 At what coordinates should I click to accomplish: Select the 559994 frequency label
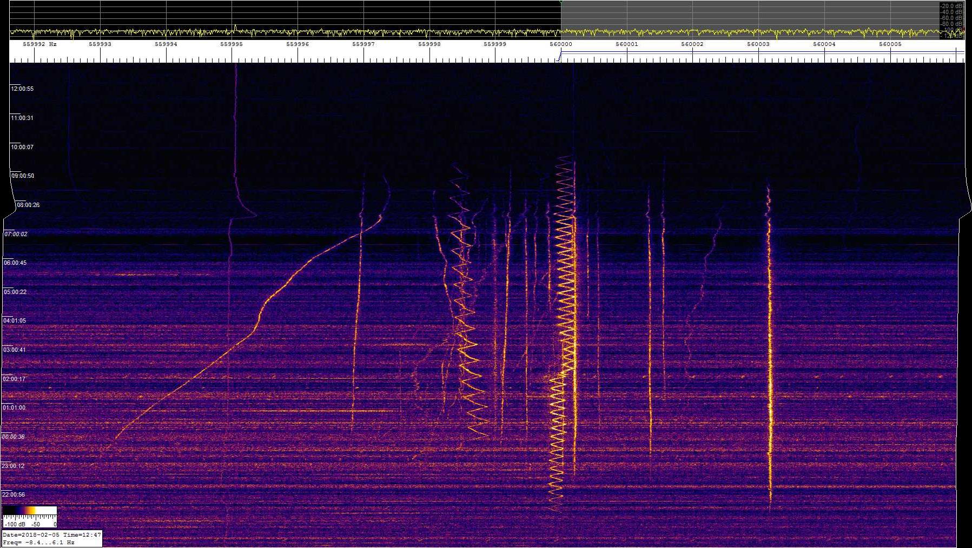(x=166, y=44)
